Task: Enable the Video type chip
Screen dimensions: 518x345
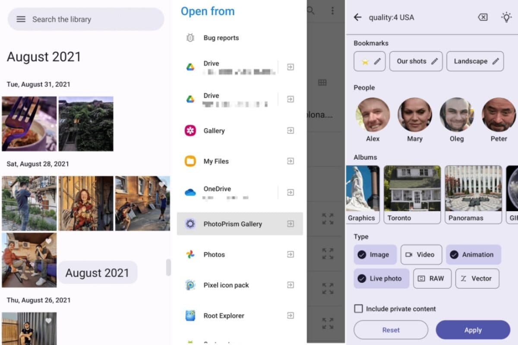Action: pos(421,255)
